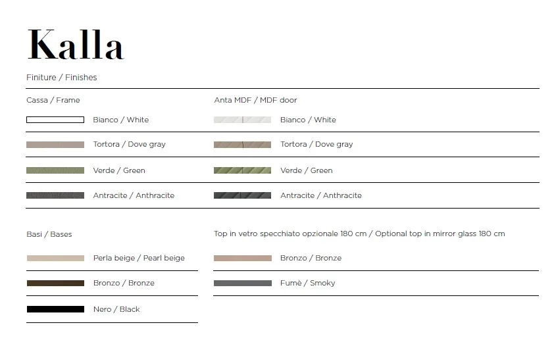The height and width of the screenshot is (348, 556).
Task: Click the Perla beige / Pearl beige label
Action: point(139,258)
